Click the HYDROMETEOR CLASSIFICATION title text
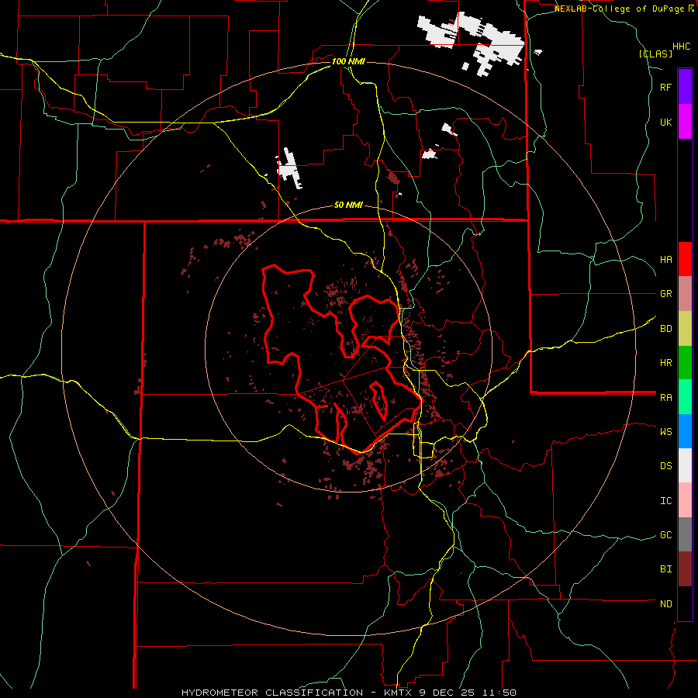This screenshot has width=698, height=698. tap(272, 693)
